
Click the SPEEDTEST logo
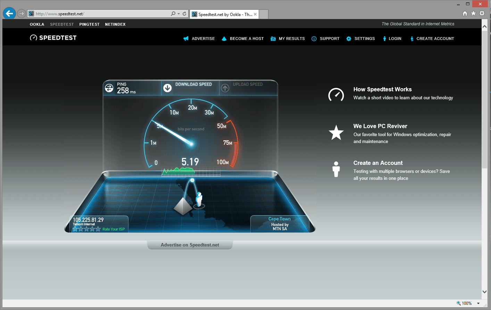53,37
